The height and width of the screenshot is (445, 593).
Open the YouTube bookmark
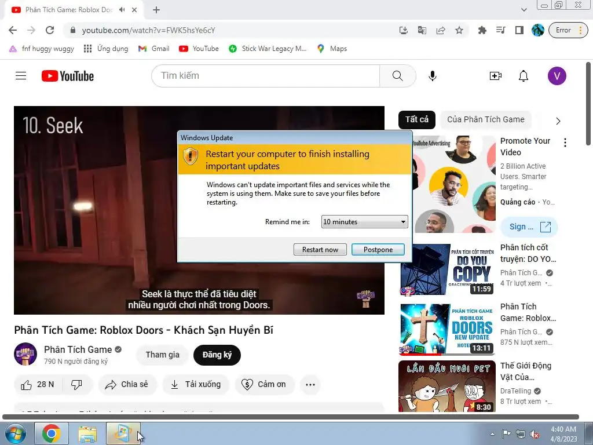[199, 49]
